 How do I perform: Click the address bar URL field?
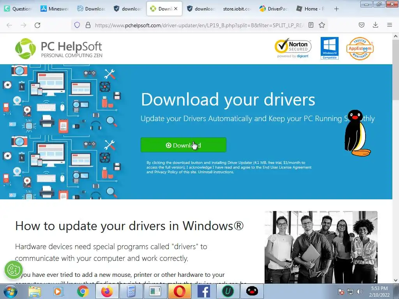point(198,25)
